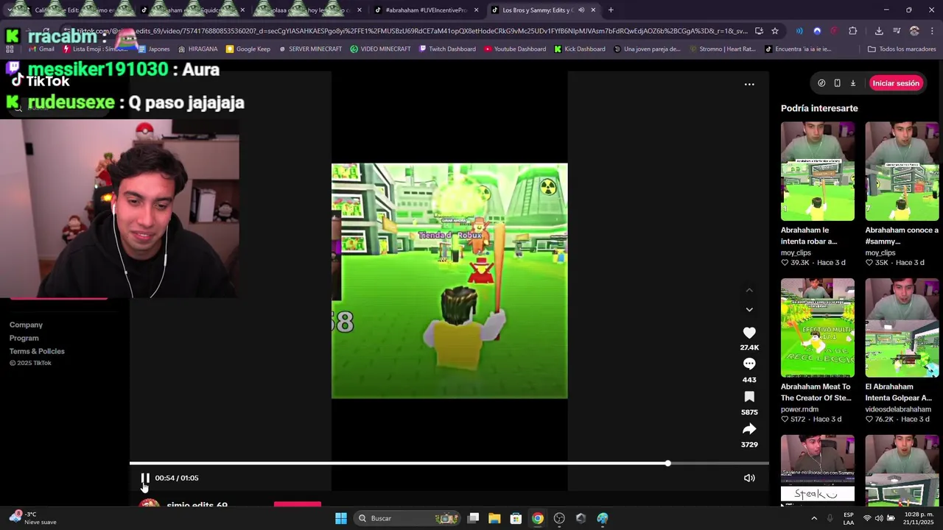Viewport: 943px width, 530px height.
Task: Open thumbnail 'Abrahaham conoce a #sammy...'
Action: tap(902, 172)
